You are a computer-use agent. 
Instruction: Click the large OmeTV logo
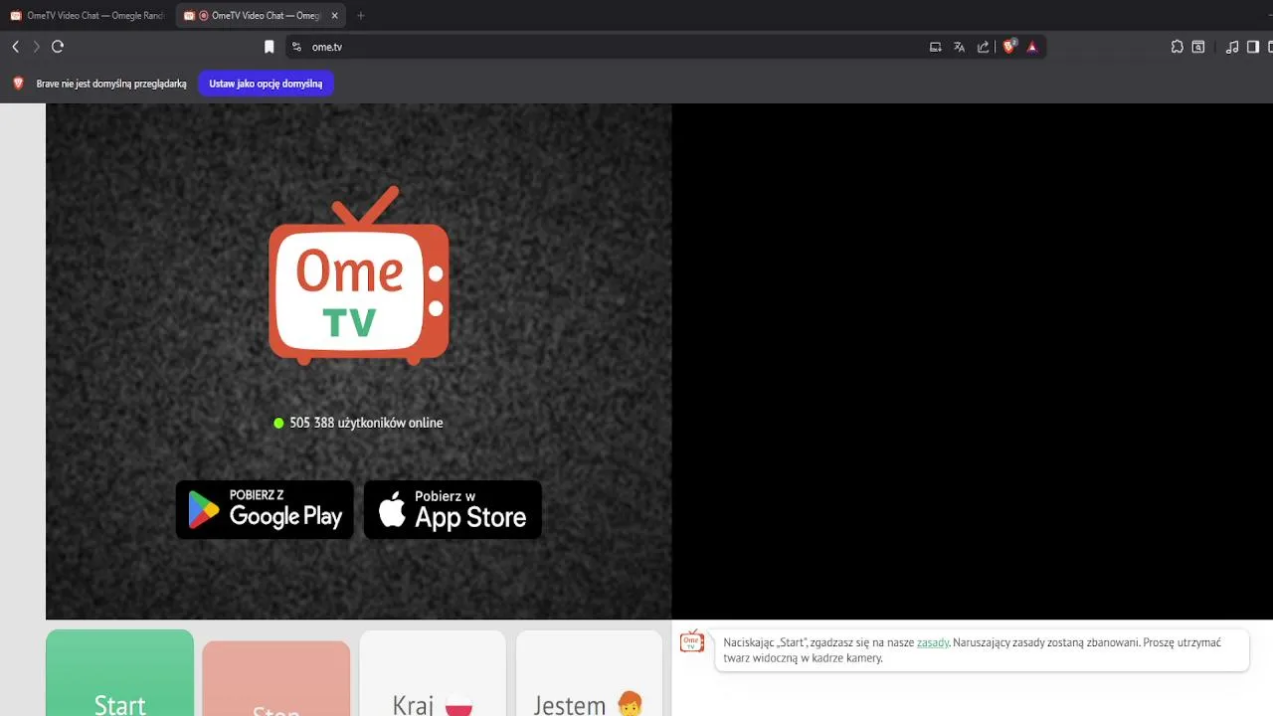(x=359, y=275)
